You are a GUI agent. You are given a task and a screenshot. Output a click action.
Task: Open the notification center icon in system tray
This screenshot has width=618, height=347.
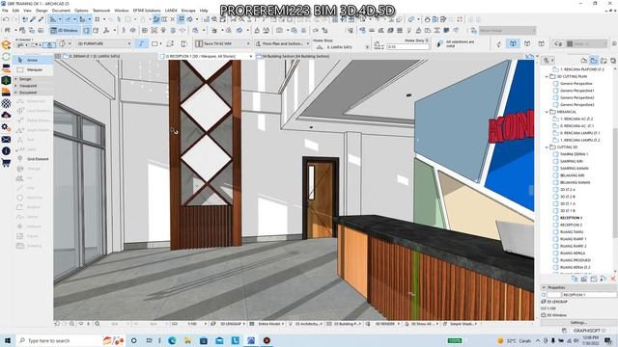pyautogui.click(x=609, y=340)
